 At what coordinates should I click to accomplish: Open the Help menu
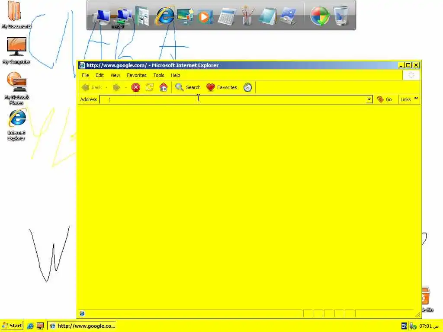[176, 75]
